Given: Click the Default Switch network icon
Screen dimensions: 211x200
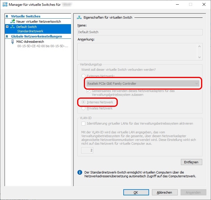Looking at the screenshot, I should (13, 27).
